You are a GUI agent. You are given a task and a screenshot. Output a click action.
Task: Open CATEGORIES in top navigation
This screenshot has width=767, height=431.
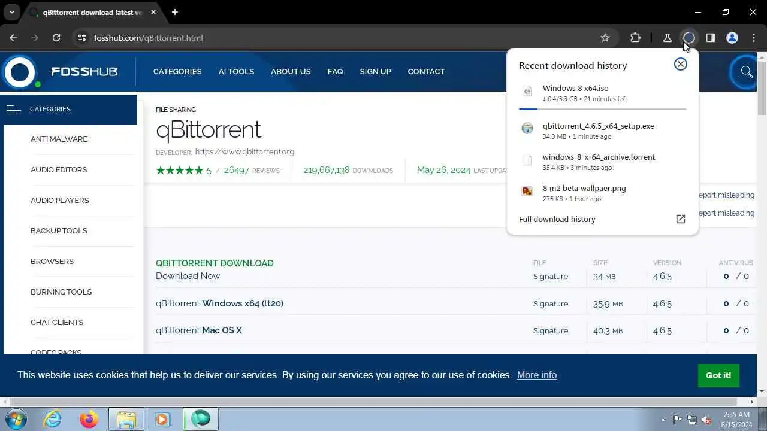177,71
